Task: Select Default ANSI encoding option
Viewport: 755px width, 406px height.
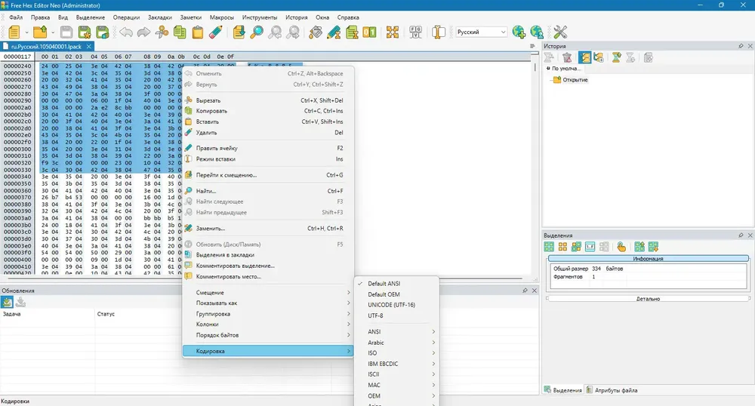Action: tap(384, 284)
